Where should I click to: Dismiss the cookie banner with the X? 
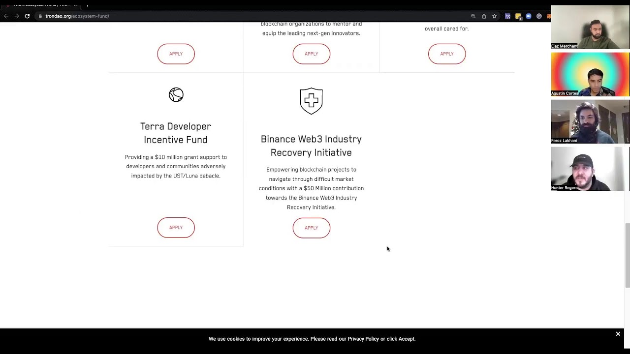(618, 334)
